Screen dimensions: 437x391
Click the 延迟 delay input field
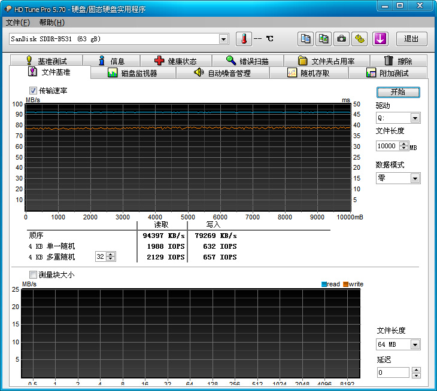[x=393, y=372]
